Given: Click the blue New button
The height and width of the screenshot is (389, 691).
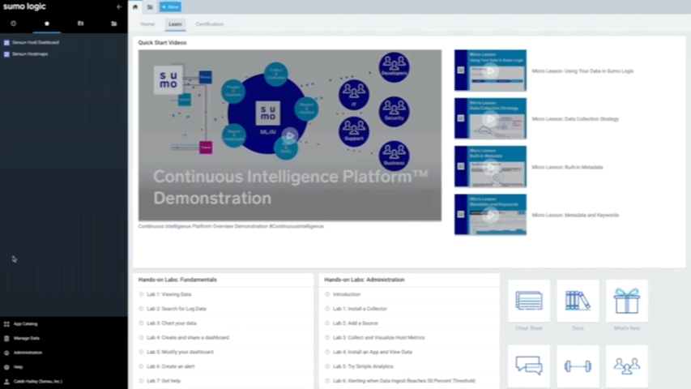Looking at the screenshot, I should (x=170, y=6).
